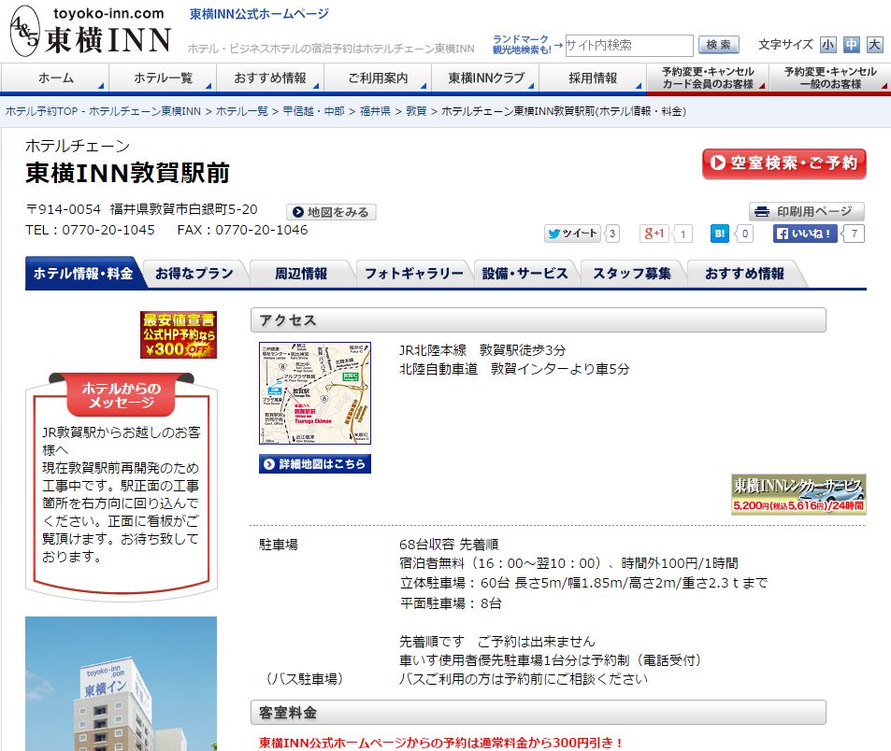Click the Toyoko Inn logo

[91, 31]
